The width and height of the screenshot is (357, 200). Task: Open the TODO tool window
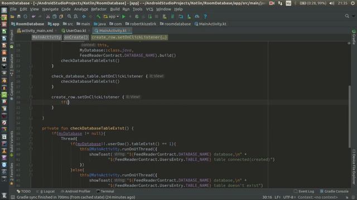(23, 191)
